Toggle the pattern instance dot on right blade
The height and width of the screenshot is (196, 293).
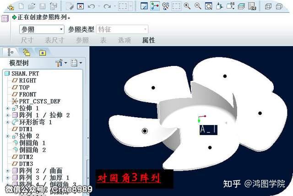click(260, 113)
